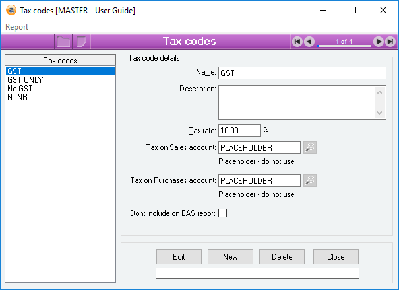Open lookup for Tax on Sales account
Image resolution: width=399 pixels, height=290 pixels.
click(x=310, y=147)
